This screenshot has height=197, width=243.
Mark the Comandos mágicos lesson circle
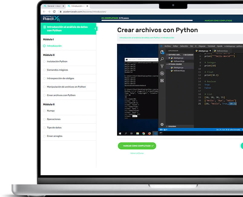click(44, 70)
